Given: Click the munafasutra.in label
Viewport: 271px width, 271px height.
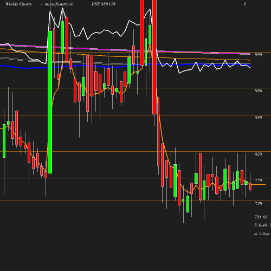Looking at the screenshot, I should pos(59,4).
